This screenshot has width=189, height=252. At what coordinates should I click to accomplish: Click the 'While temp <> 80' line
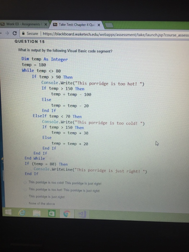[x=41, y=71]
